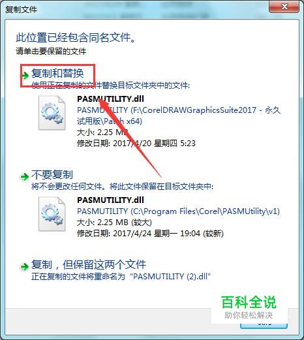
Task: Choose the 复制和替换 option
Action: [x=57, y=73]
